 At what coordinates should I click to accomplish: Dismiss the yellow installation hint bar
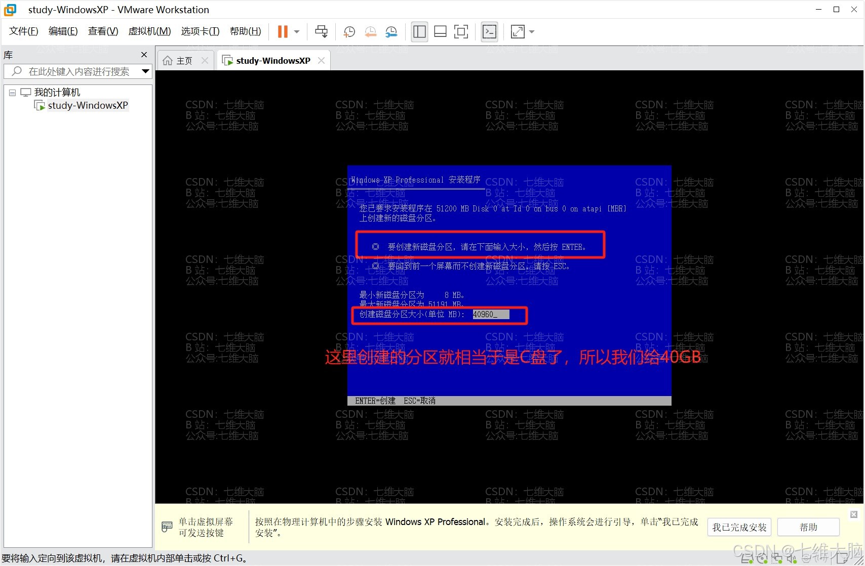click(x=854, y=514)
